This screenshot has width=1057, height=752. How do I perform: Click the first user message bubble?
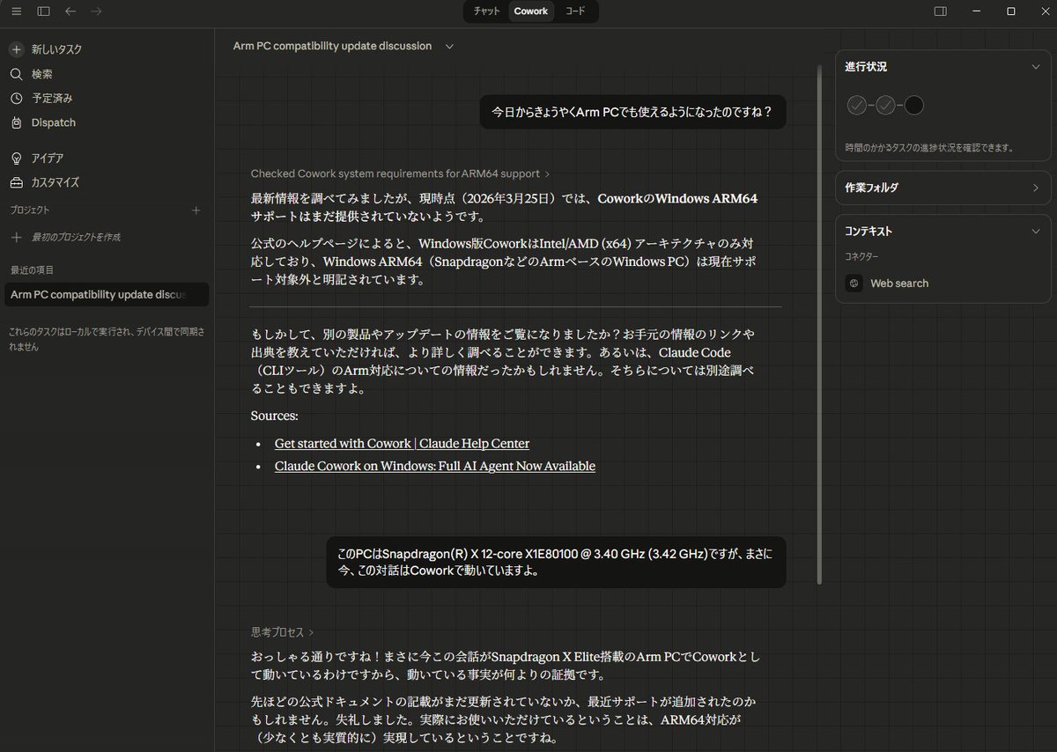pyautogui.click(x=632, y=112)
